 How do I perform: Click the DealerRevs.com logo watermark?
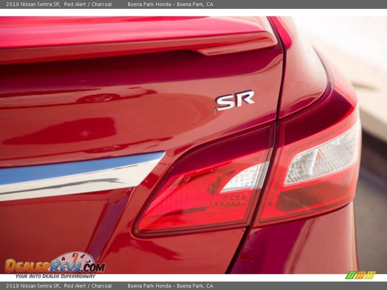pos(54,266)
